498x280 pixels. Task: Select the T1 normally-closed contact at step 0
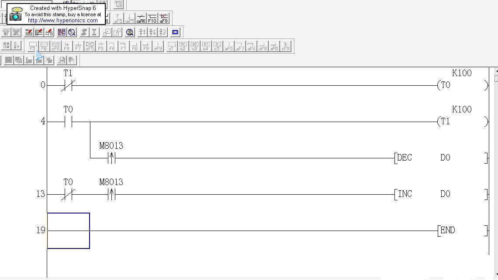68,85
